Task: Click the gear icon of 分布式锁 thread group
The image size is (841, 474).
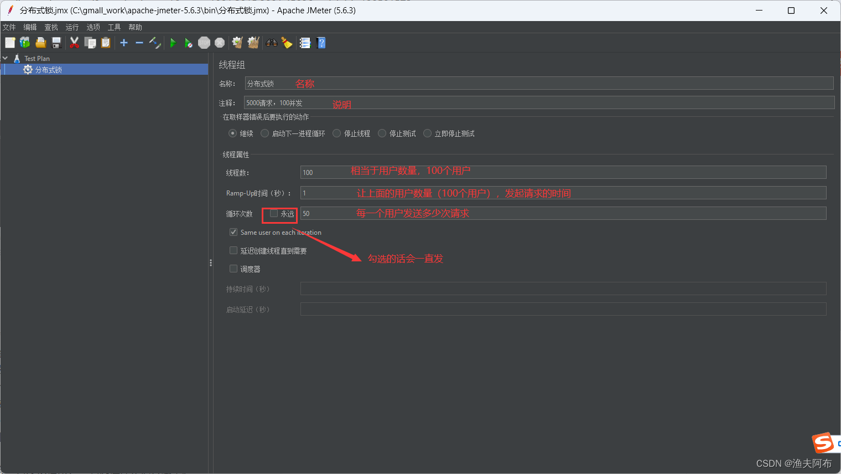Action: 28,70
